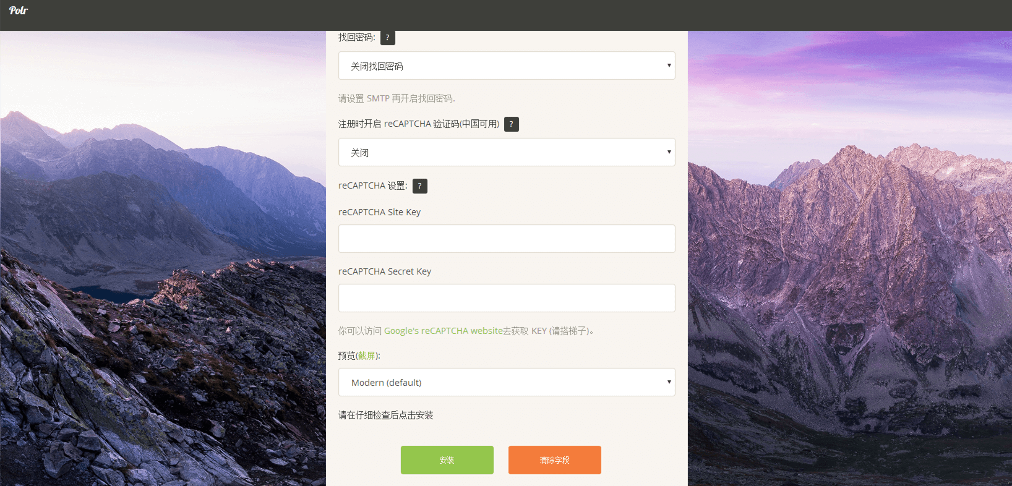Open help tooltip for reCAPTCHA 验证码 registration

click(x=512, y=124)
